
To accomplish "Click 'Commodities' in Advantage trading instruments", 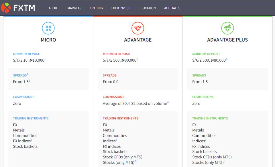I will click(115, 135).
